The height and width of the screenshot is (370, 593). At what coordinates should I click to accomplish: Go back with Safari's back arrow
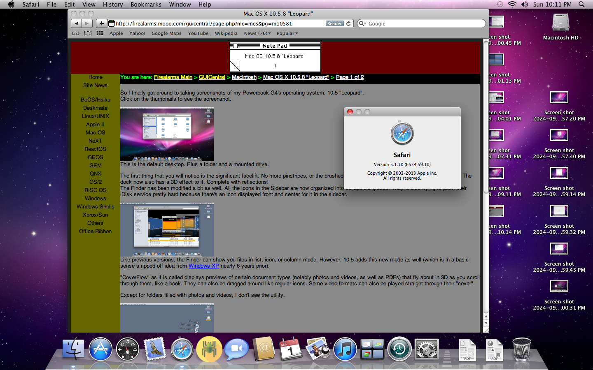[77, 23]
